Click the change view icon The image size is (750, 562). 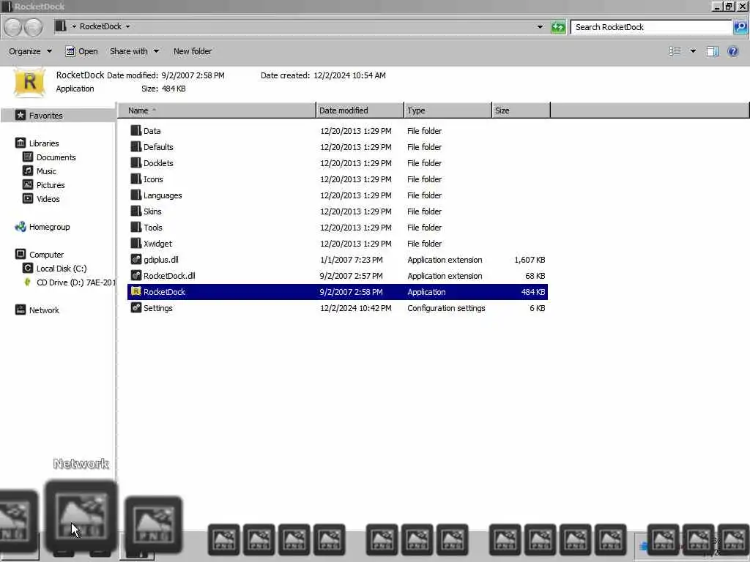coord(675,51)
